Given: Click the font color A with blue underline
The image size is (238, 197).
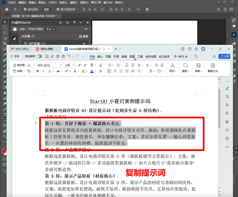Looking at the screenshot, I should tap(92, 71).
